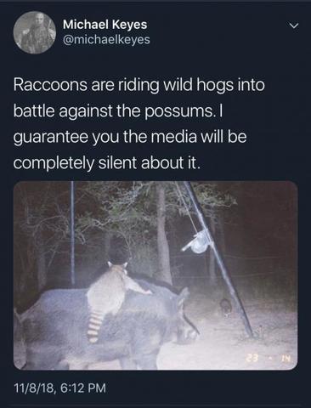Open the raccoon riding hog photo
Viewport: 311px width, 408px height.
155,275
